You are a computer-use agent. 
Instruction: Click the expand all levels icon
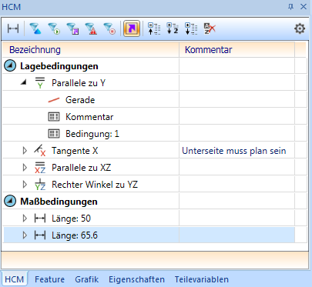tap(191, 28)
